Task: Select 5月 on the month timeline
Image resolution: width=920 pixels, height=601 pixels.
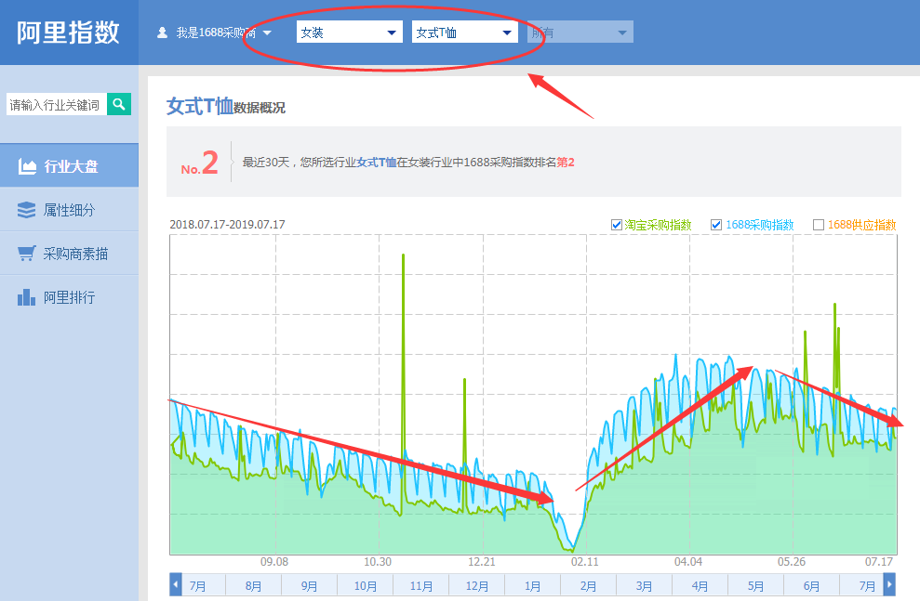Action: coord(755,586)
